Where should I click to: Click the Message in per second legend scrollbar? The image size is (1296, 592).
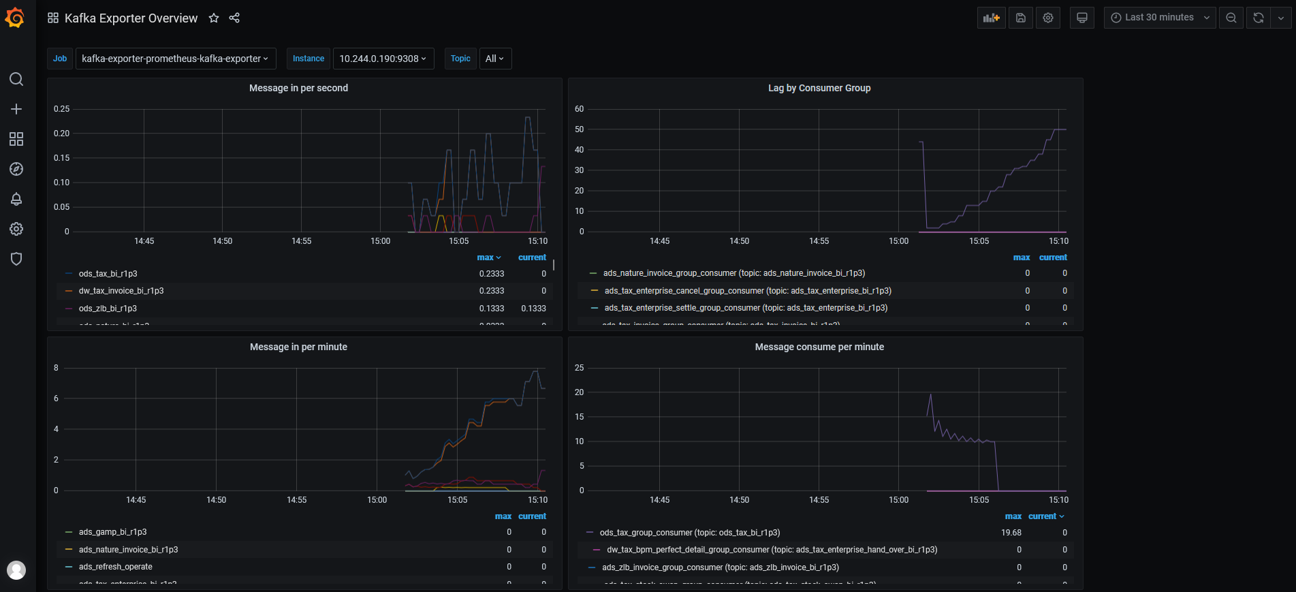(554, 264)
